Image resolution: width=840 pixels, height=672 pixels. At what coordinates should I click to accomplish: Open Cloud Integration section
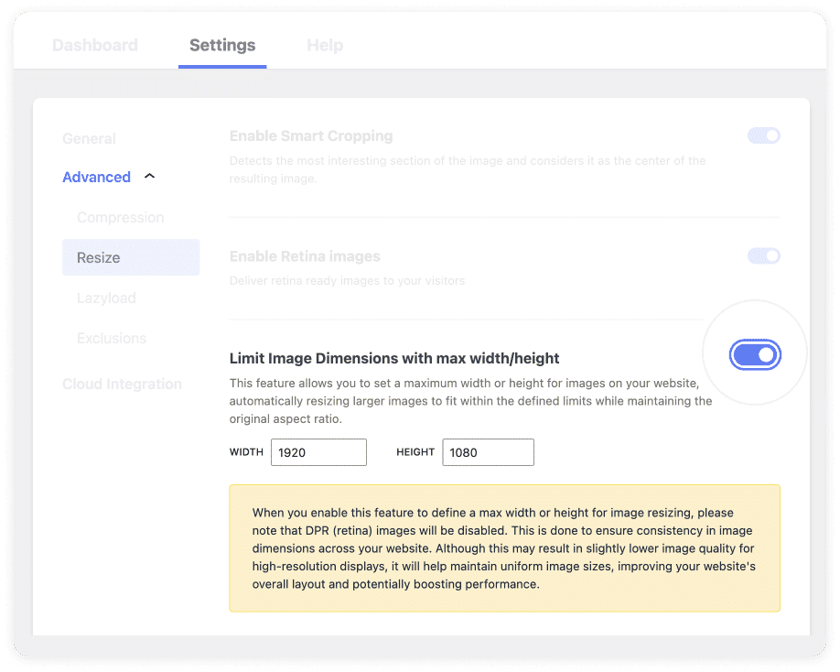coord(122,384)
